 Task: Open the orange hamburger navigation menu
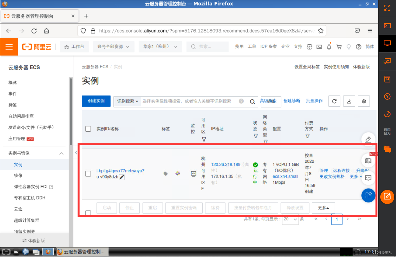(x=9, y=47)
